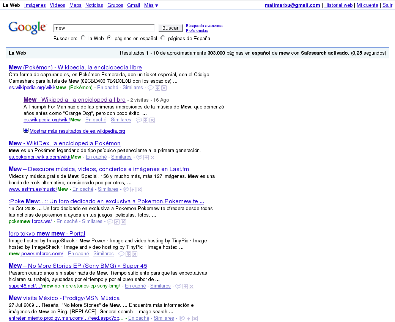Open Noticias in the top navigation
This screenshot has width=395, height=322.
tap(94, 5)
